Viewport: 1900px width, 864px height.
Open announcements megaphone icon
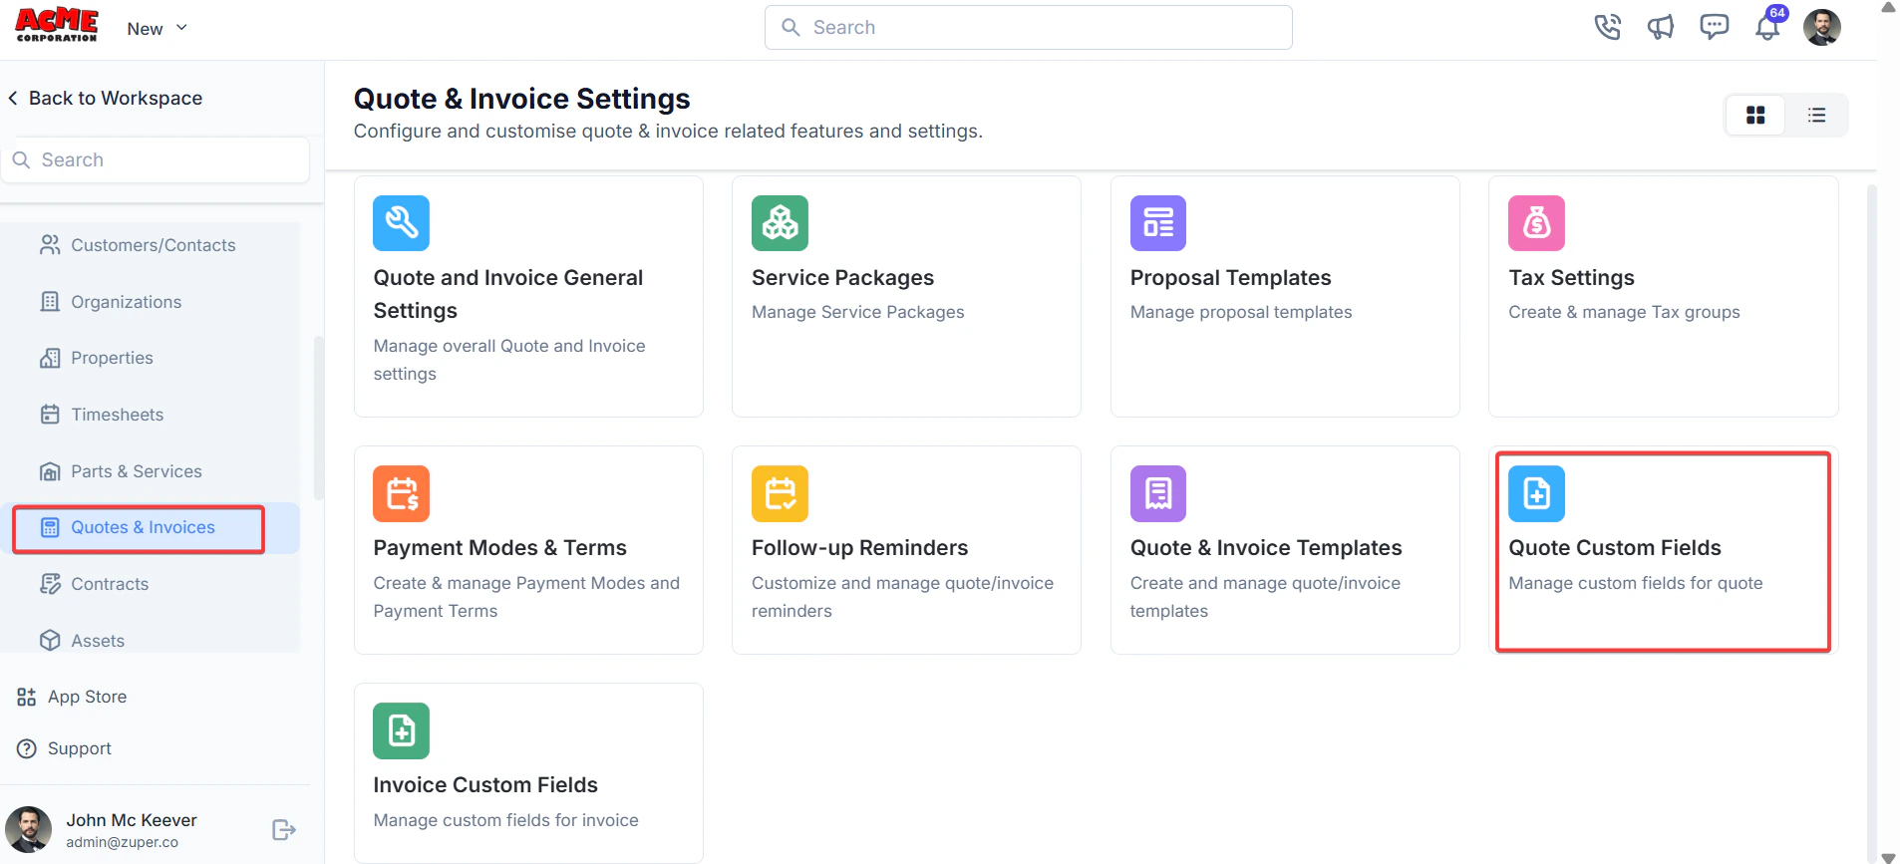(1661, 27)
